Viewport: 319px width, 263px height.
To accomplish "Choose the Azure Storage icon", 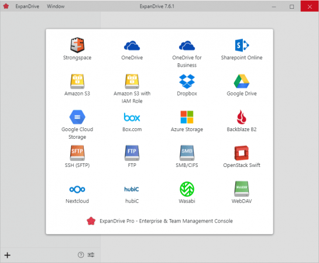I will [x=187, y=117].
